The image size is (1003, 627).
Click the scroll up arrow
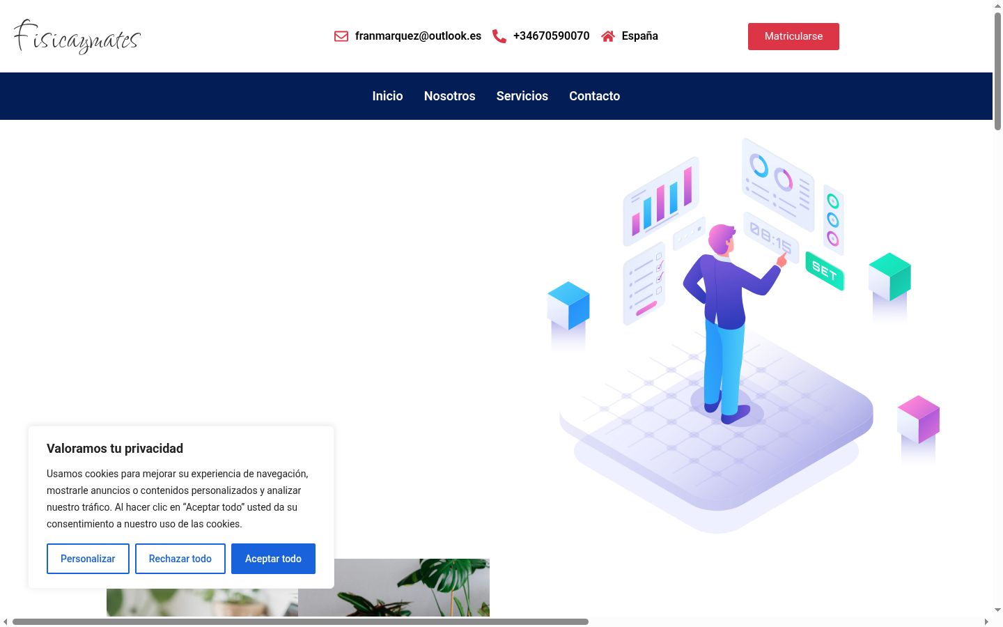click(x=997, y=6)
